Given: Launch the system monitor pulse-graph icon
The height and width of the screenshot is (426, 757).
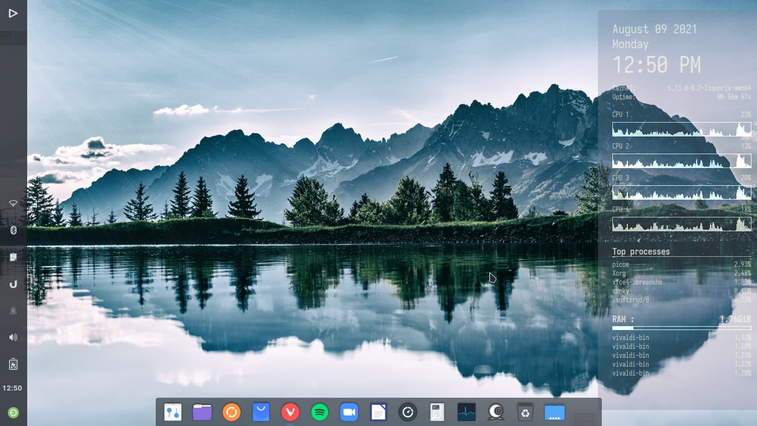Looking at the screenshot, I should (467, 412).
